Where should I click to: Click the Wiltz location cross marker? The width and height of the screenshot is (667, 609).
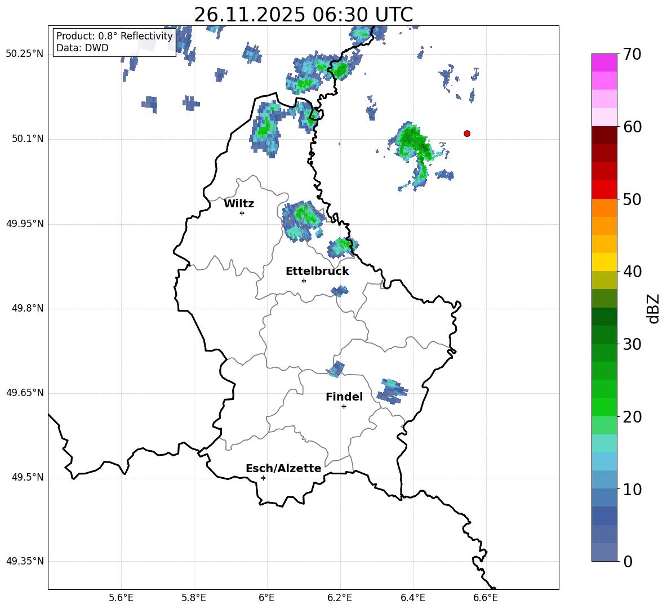tap(242, 213)
